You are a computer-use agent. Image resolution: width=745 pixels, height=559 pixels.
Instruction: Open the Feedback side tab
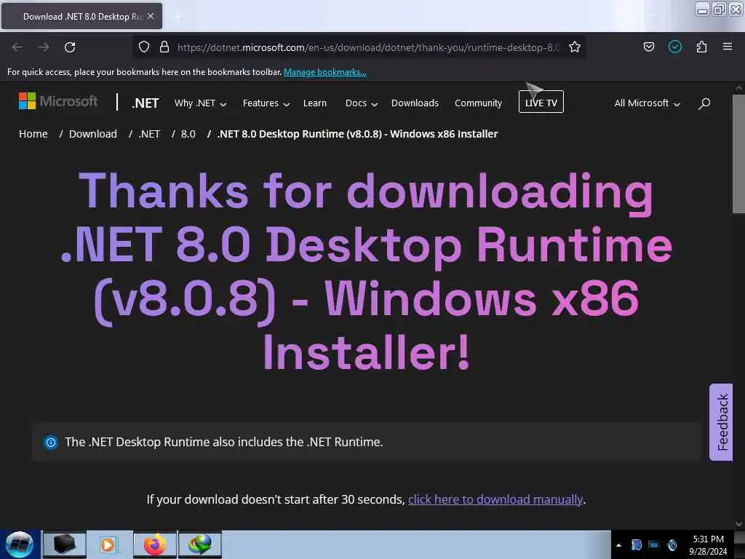tap(721, 422)
